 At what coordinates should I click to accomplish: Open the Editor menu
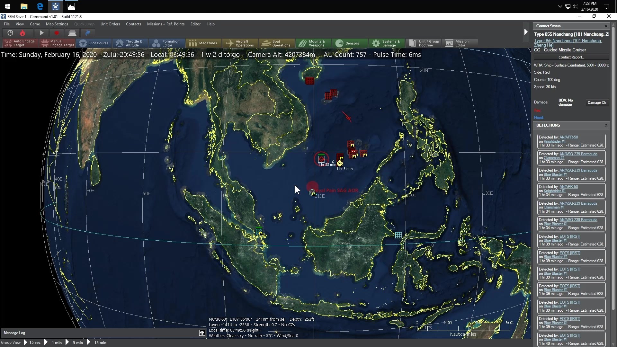[x=195, y=24]
